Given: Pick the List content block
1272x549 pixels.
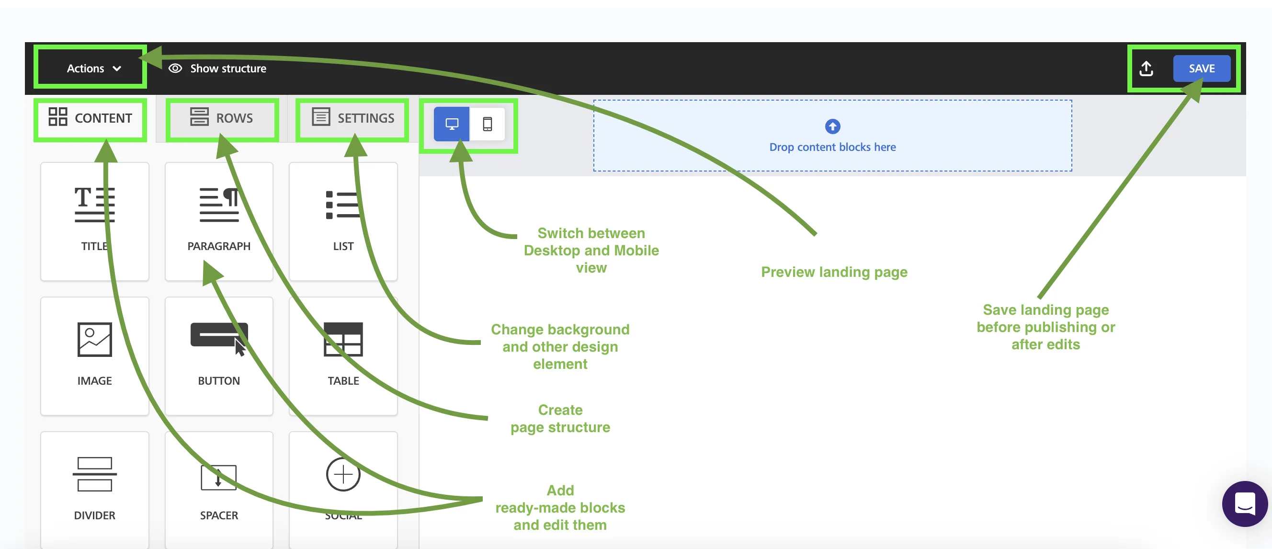Looking at the screenshot, I should click(343, 221).
